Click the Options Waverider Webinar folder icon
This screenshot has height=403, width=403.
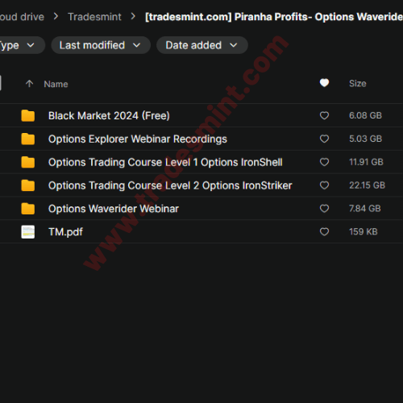(28, 209)
